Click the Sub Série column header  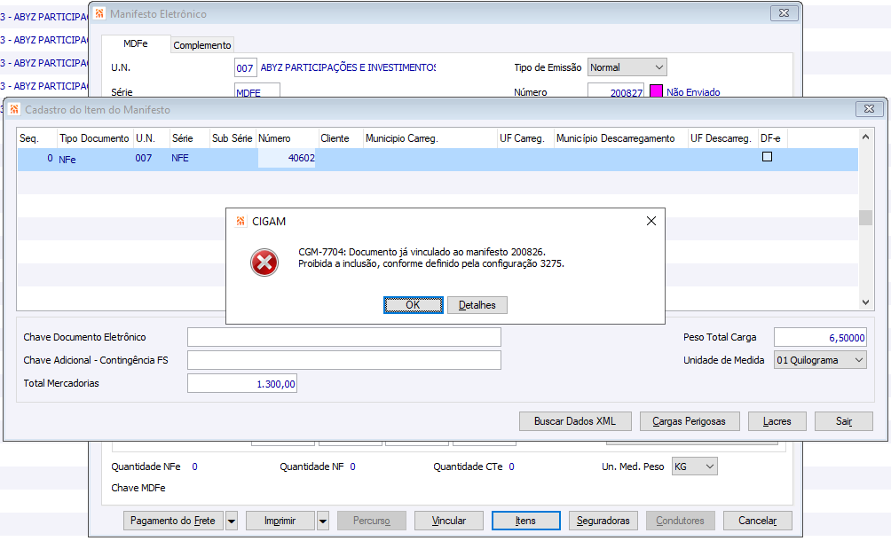[x=232, y=138]
